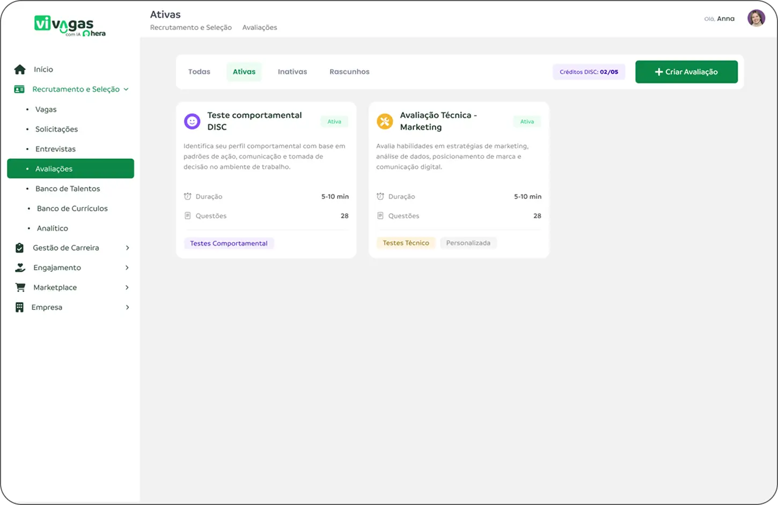Collapse the Recrutamento e Seleção menu chevron

point(126,90)
